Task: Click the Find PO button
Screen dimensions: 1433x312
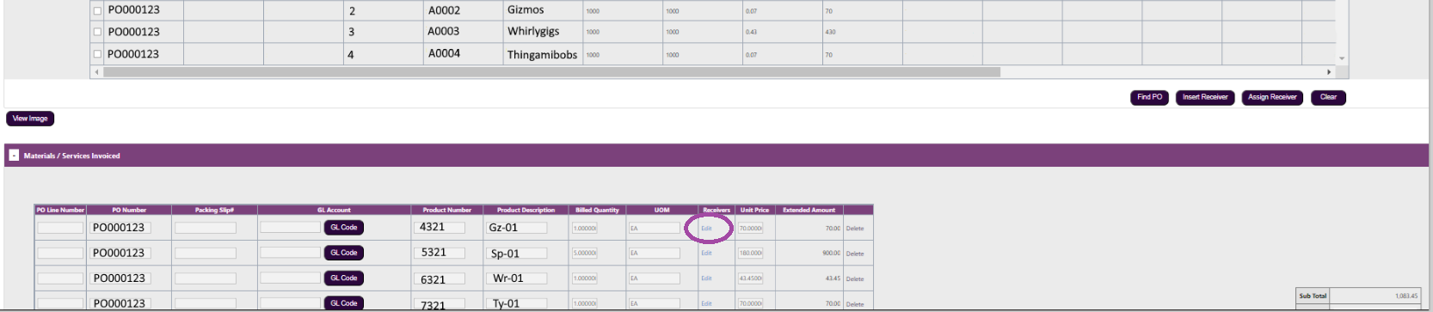Action: (1149, 97)
